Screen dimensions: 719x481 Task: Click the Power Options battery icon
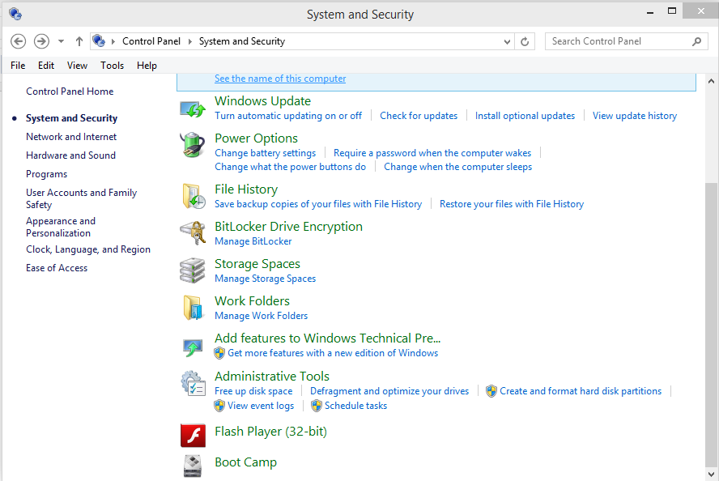tap(193, 145)
